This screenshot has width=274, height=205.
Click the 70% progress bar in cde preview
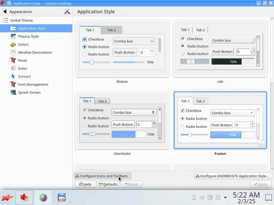(x=233, y=62)
